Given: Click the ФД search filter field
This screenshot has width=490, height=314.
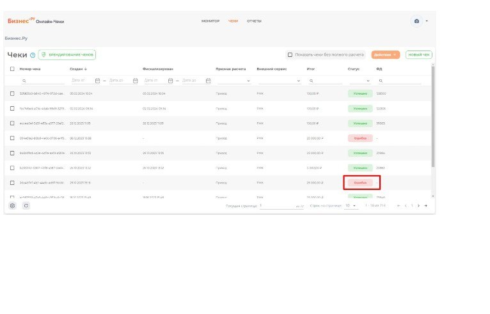Looking at the screenshot, I should coord(399,81).
